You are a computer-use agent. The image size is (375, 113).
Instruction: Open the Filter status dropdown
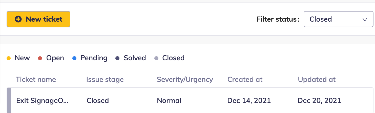(338, 19)
